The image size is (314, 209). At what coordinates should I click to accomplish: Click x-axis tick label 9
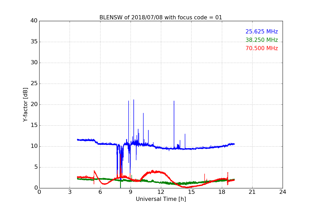coord(131,192)
